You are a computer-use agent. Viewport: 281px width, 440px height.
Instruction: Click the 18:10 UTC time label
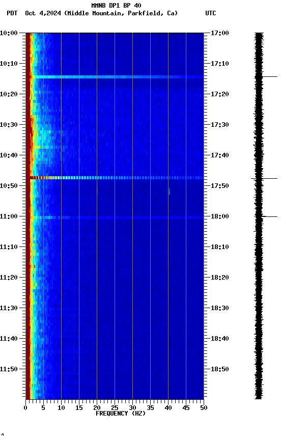[x=219, y=247]
